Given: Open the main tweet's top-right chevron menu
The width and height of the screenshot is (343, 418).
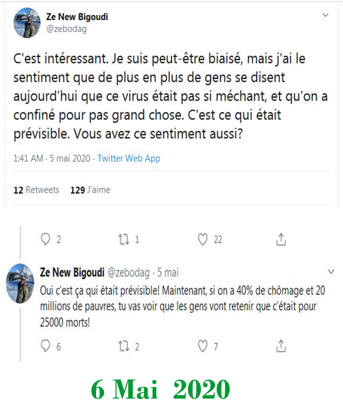Looking at the screenshot, I should click(326, 15).
